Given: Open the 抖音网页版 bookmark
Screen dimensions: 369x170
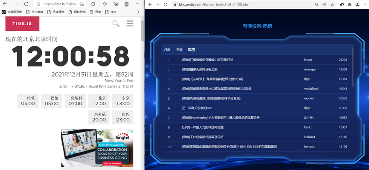Looking at the screenshot, I should pyautogui.click(x=12, y=12).
